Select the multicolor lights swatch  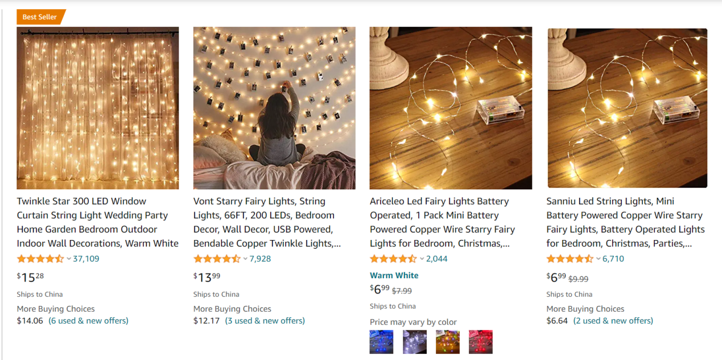[x=448, y=342]
